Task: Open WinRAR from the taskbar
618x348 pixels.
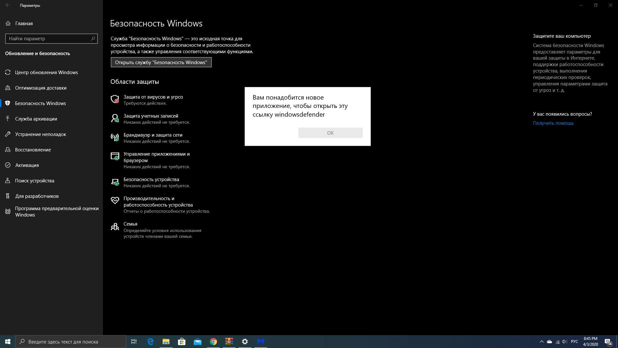Action: point(229,342)
